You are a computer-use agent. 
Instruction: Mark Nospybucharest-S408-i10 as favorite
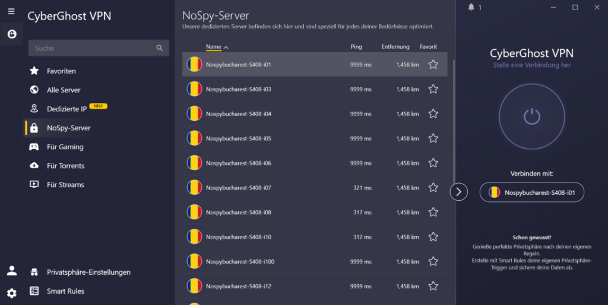(433, 237)
